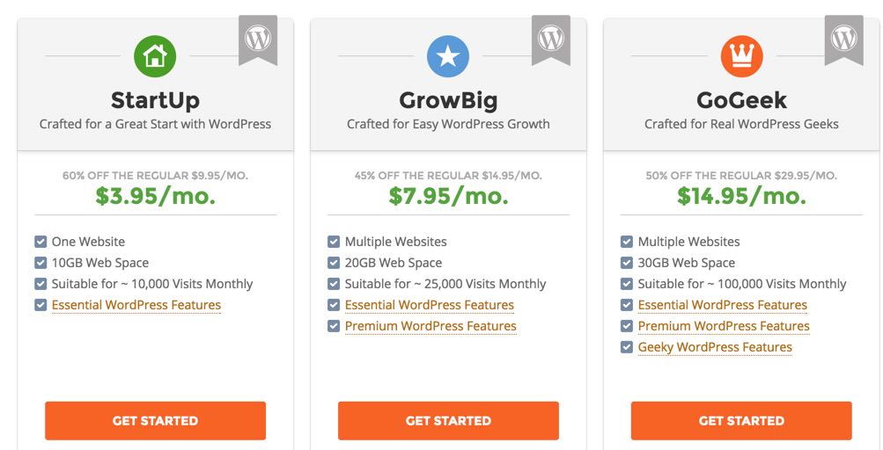Screen dimensions: 883x450
Task: Open GoGeek Premium WordPress Features link
Action: click(724, 326)
